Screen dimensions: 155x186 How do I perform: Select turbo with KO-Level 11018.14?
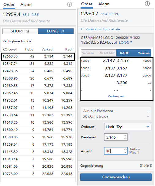coord(38,159)
